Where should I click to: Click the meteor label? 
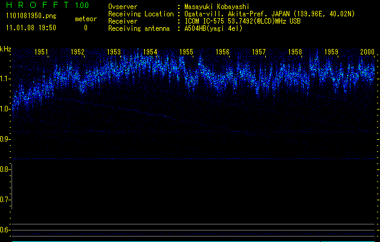pos(86,19)
